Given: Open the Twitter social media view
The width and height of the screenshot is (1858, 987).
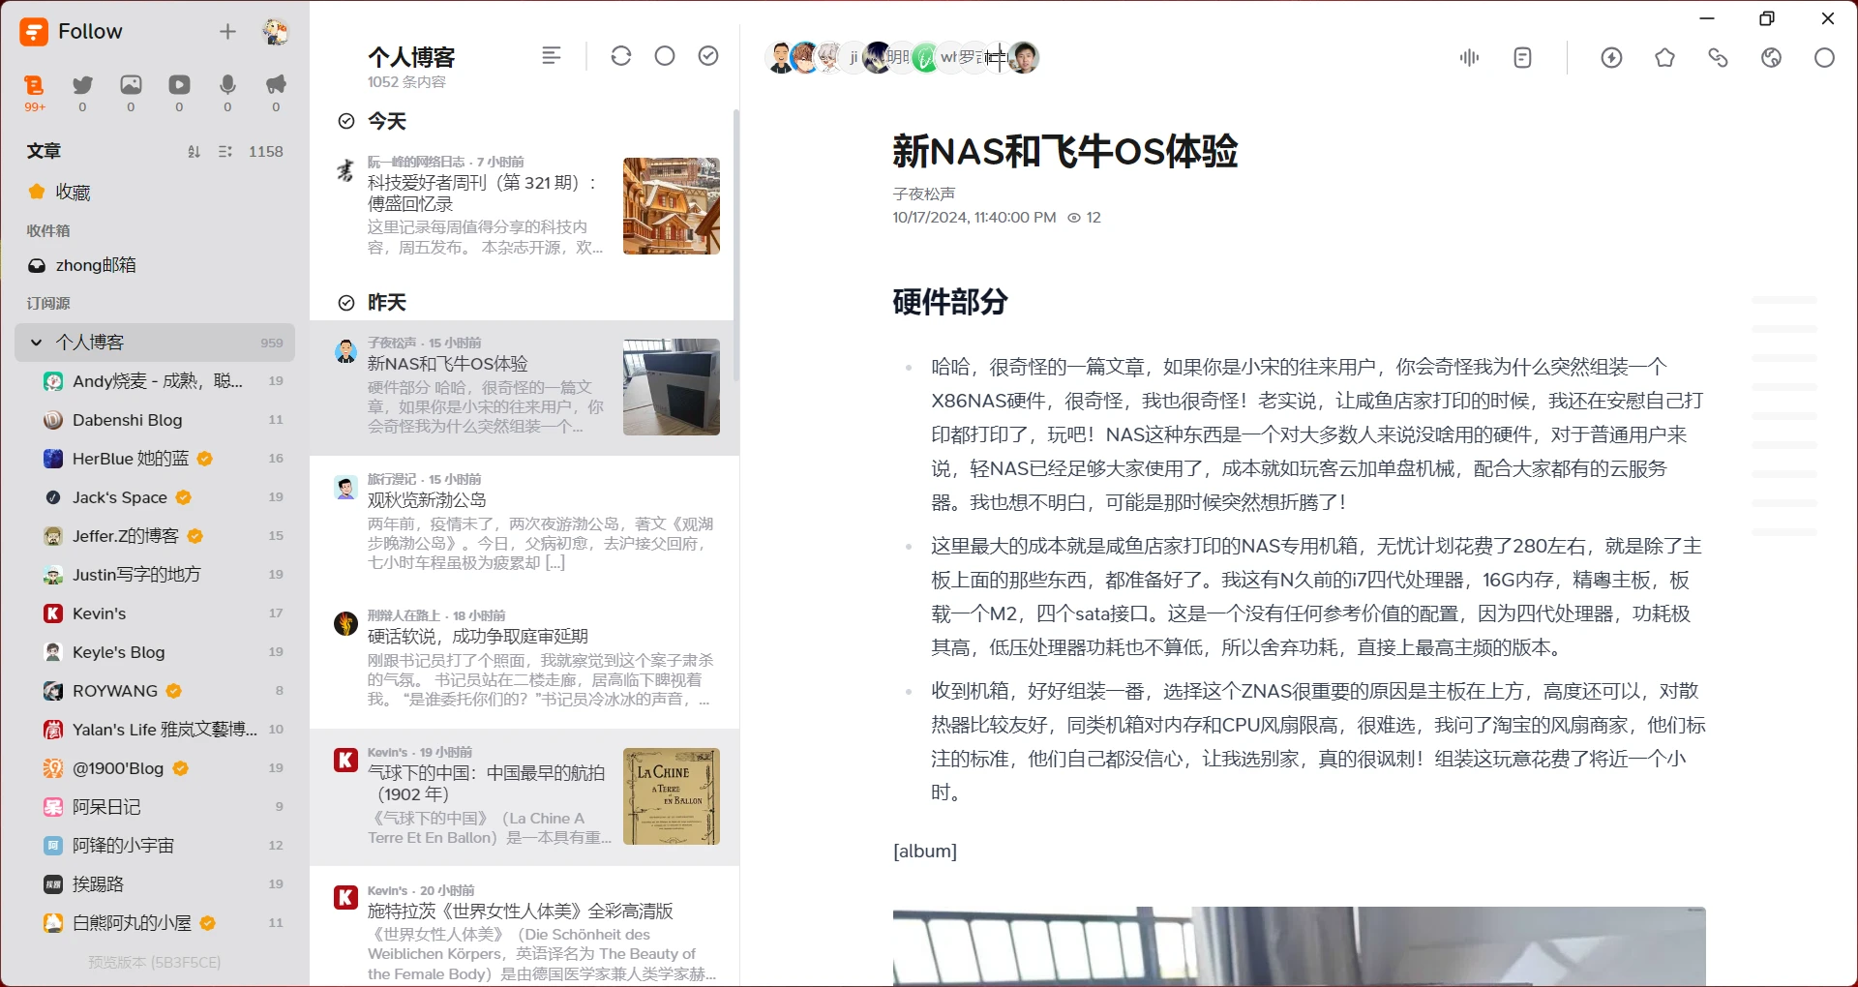Looking at the screenshot, I should tap(83, 86).
